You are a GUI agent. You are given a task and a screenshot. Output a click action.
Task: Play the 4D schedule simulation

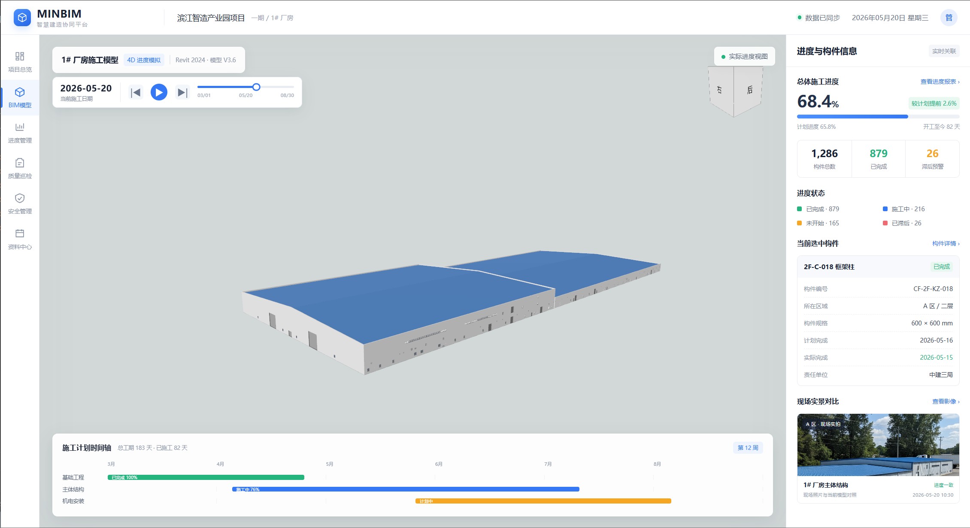tap(159, 92)
